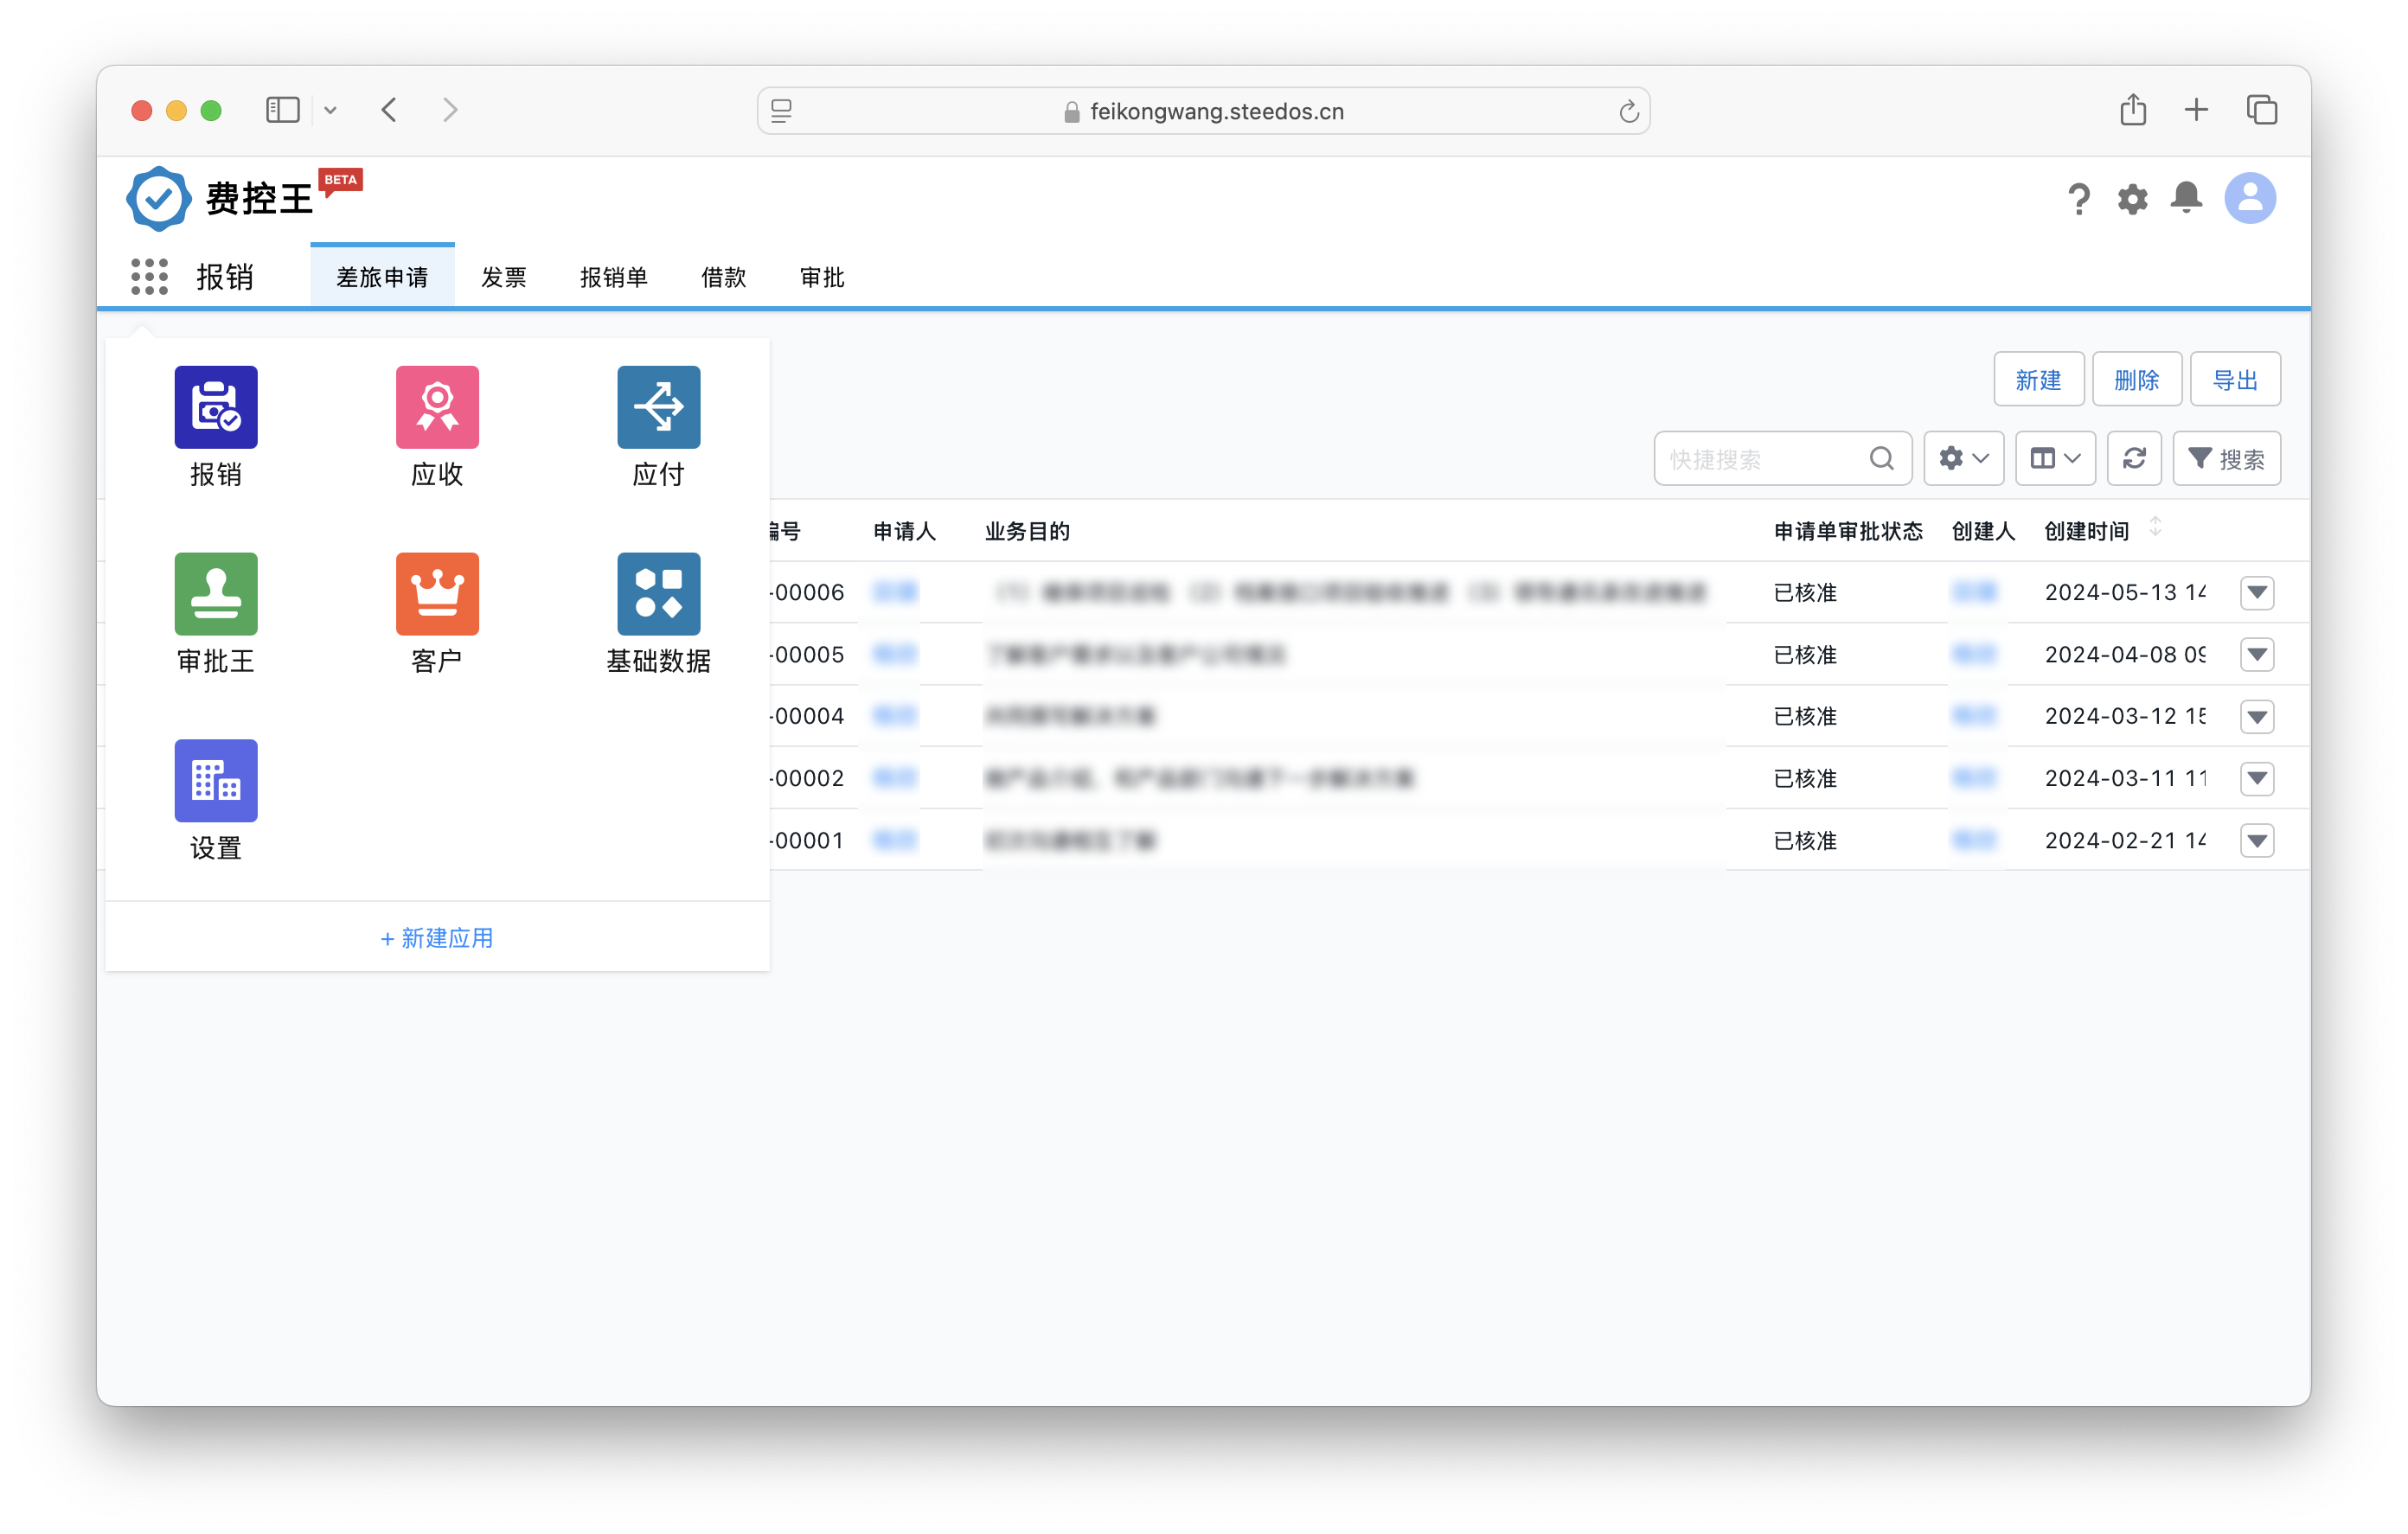Image resolution: width=2408 pixels, height=1534 pixels.
Task: Click the Safari share icon
Action: 2133,109
